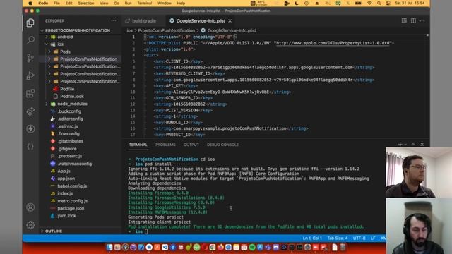Open Finder from the Dock
Viewport: 452px width, 254px height.
pos(109,247)
